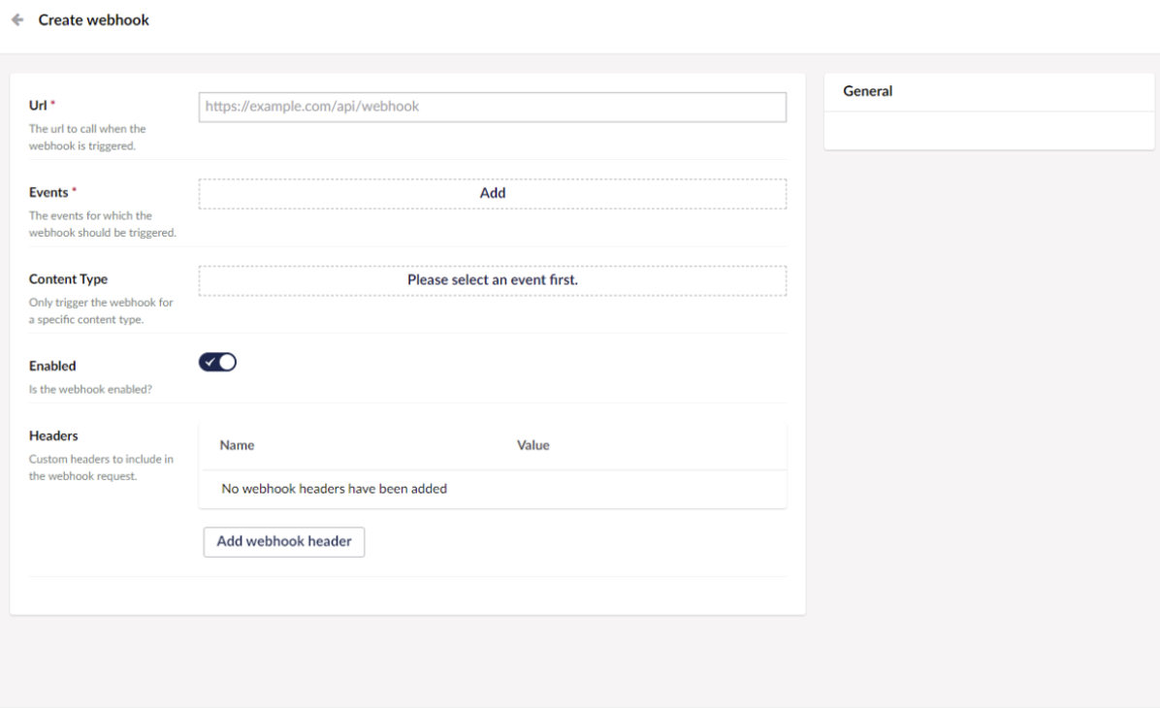This screenshot has width=1160, height=708.
Task: Click Add to choose webhook events
Action: [492, 193]
